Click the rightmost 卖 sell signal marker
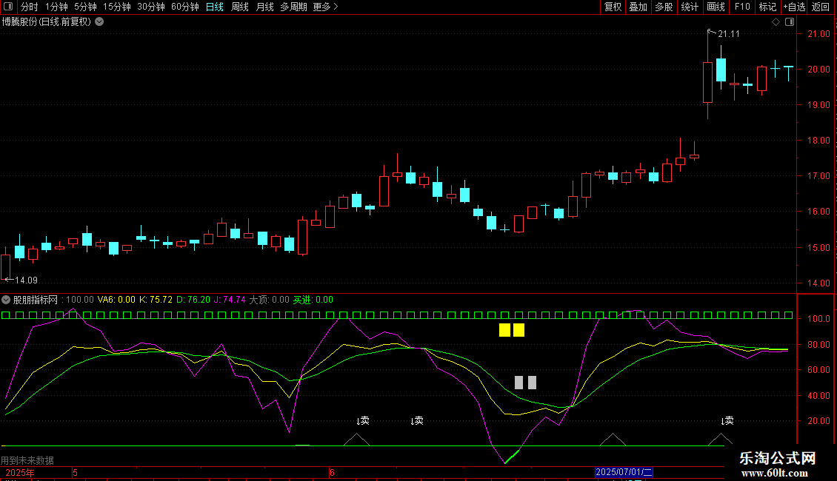The width and height of the screenshot is (837, 481). [727, 421]
